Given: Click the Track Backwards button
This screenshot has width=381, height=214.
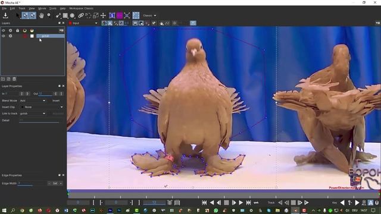Looking at the screenshot, I should click(280, 203).
